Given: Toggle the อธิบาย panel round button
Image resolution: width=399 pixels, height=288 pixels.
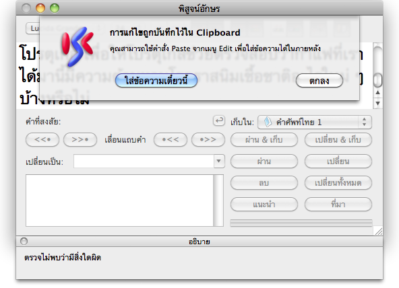Looking at the screenshot, I should click(x=24, y=241).
